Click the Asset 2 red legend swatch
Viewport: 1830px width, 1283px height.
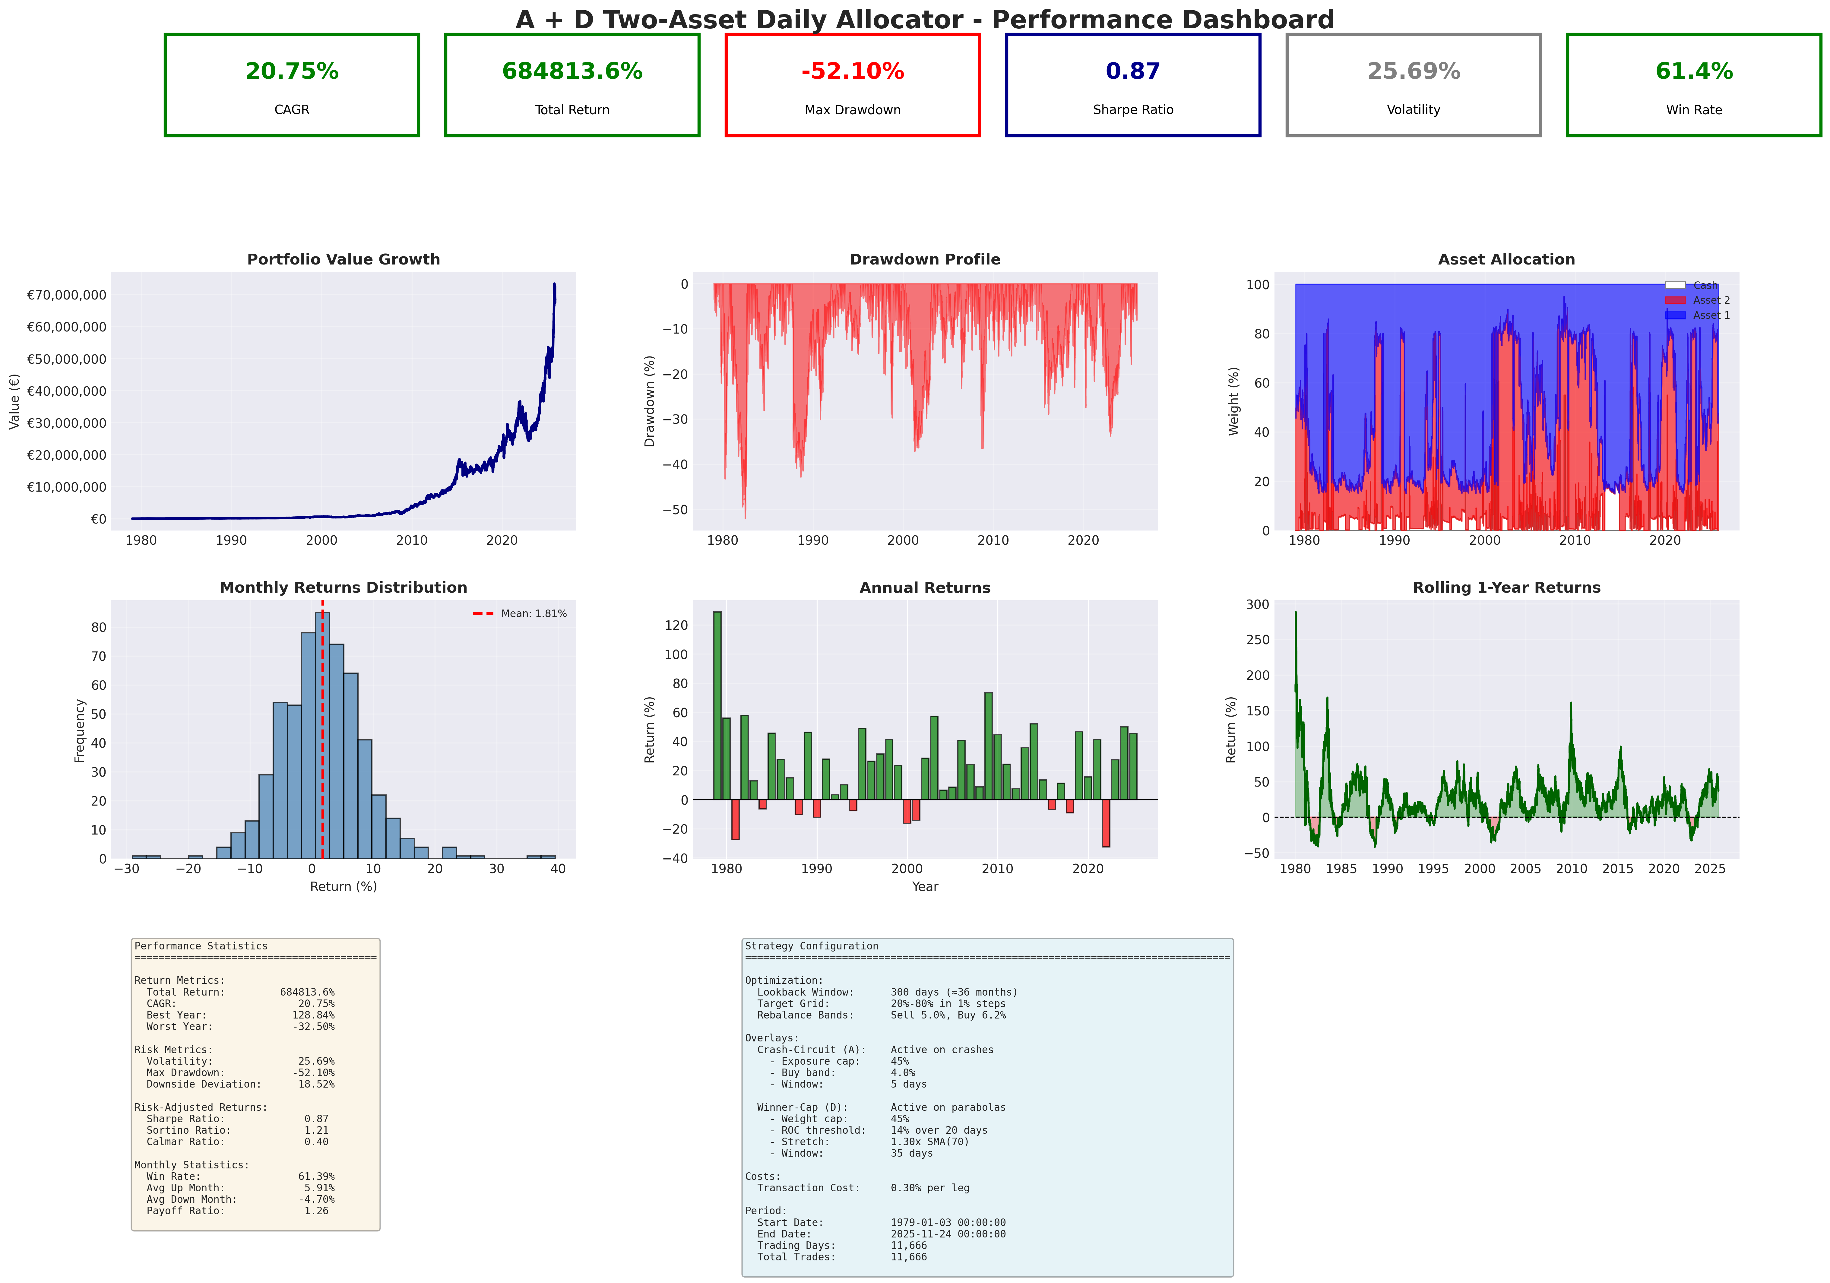[1675, 300]
